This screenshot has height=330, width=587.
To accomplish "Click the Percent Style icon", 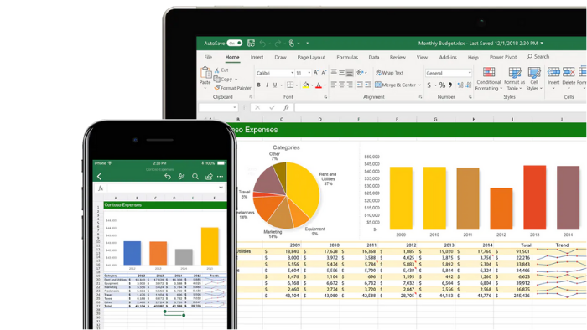I will tap(442, 85).
